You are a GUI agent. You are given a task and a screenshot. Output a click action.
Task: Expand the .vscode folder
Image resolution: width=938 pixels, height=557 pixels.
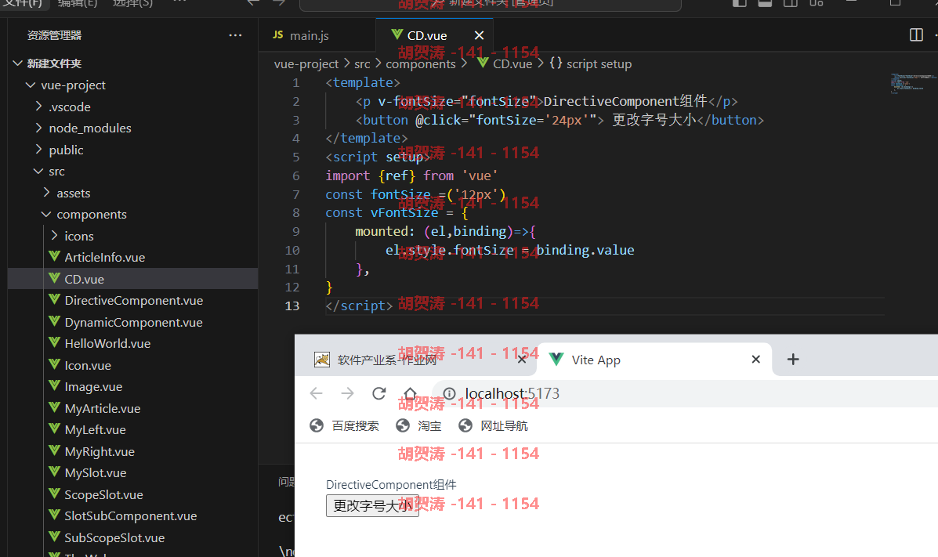point(132,107)
